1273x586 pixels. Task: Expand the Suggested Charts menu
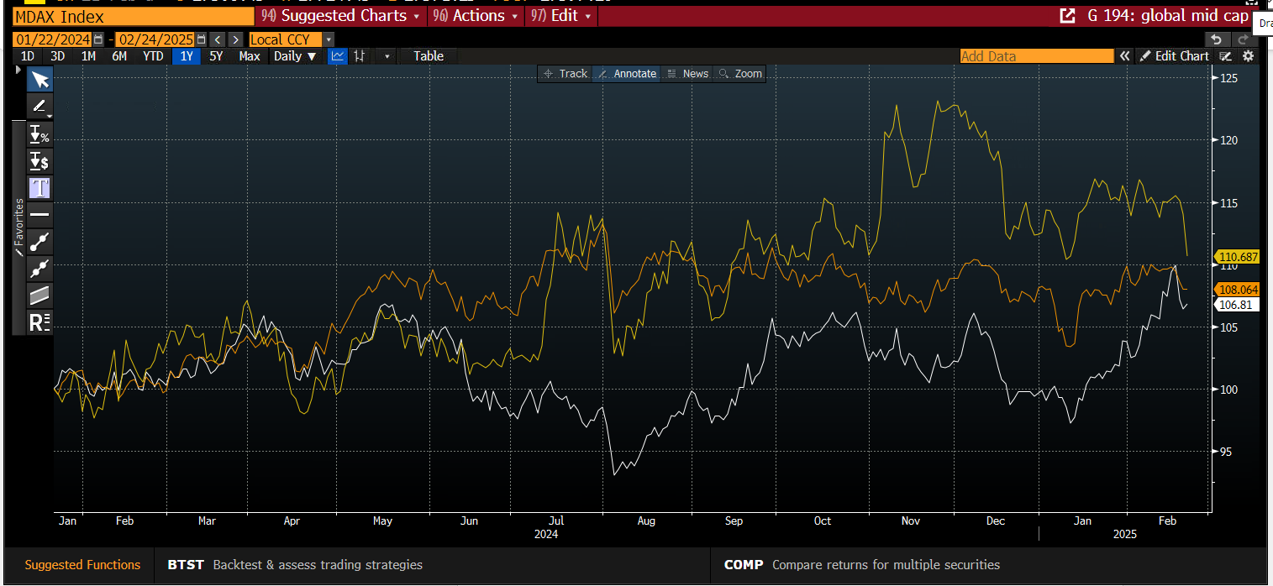point(345,16)
